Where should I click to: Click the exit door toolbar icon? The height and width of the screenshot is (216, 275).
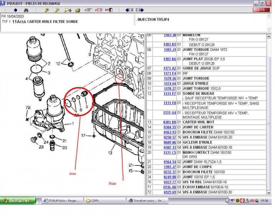pos(109,10)
